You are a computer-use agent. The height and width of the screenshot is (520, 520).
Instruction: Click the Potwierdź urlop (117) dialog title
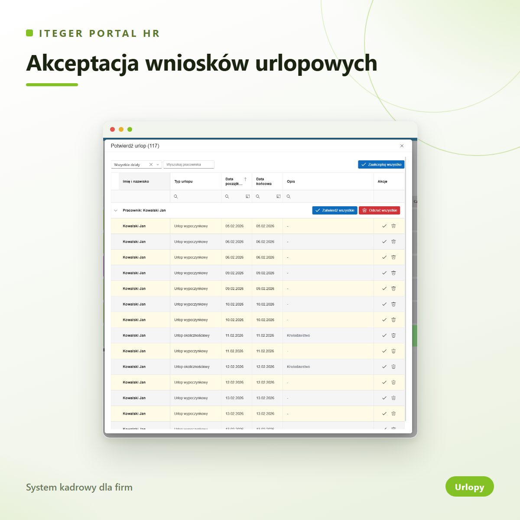(135, 146)
